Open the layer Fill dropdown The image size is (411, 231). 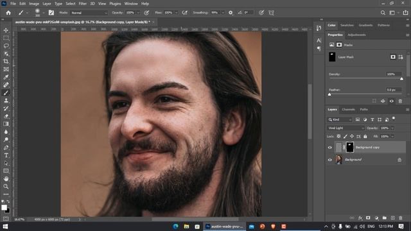tap(392, 137)
